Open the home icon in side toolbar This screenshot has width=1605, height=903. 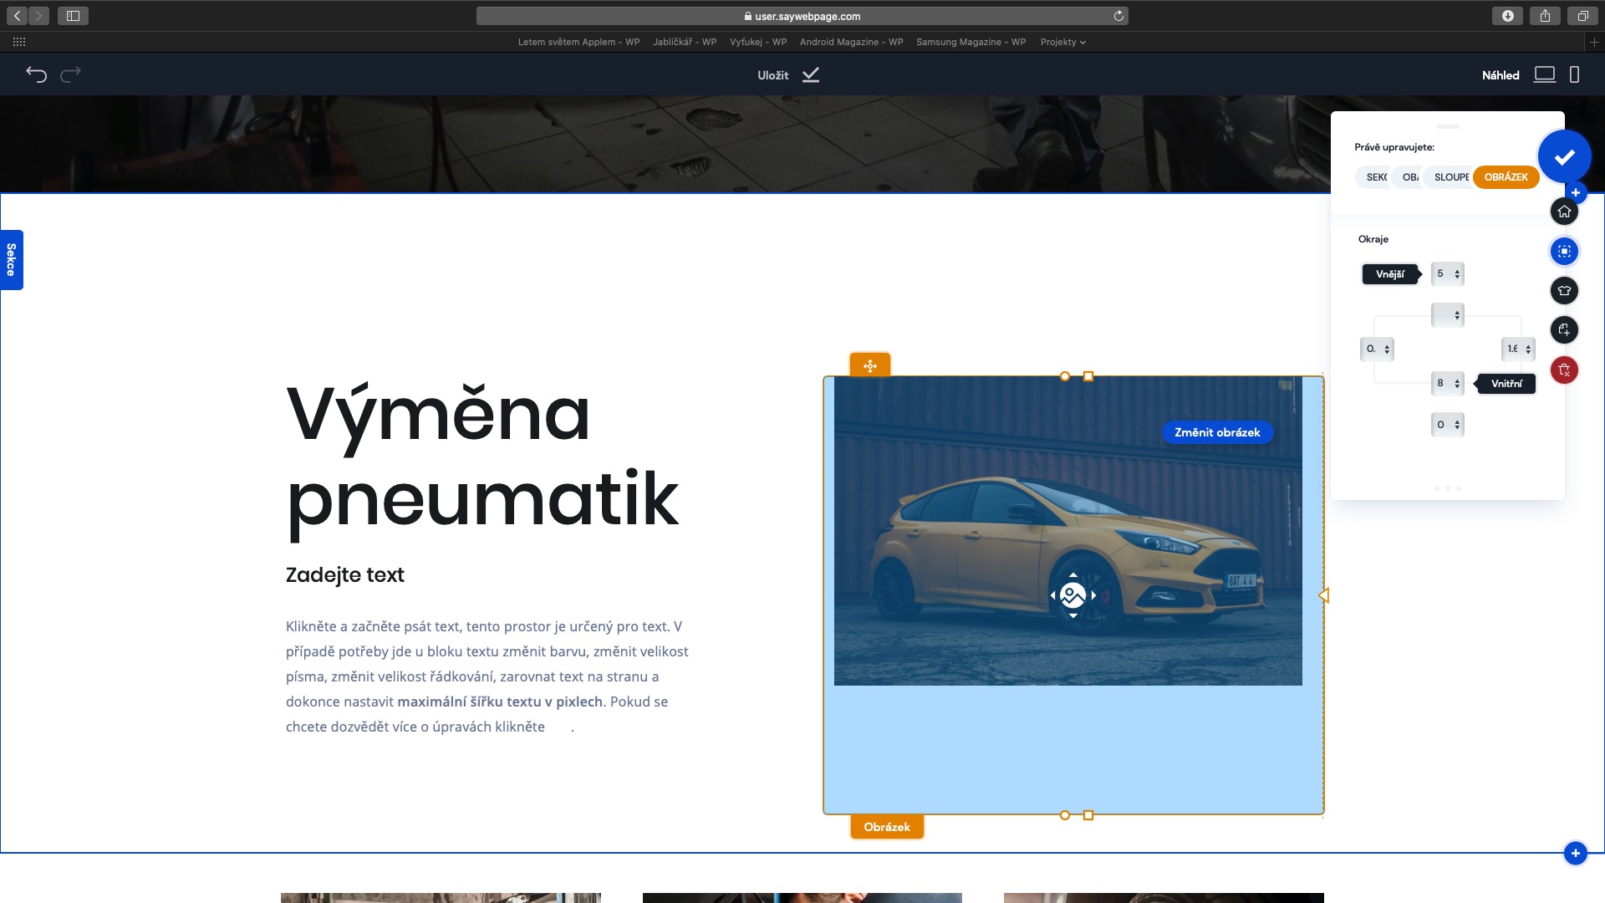(x=1564, y=212)
